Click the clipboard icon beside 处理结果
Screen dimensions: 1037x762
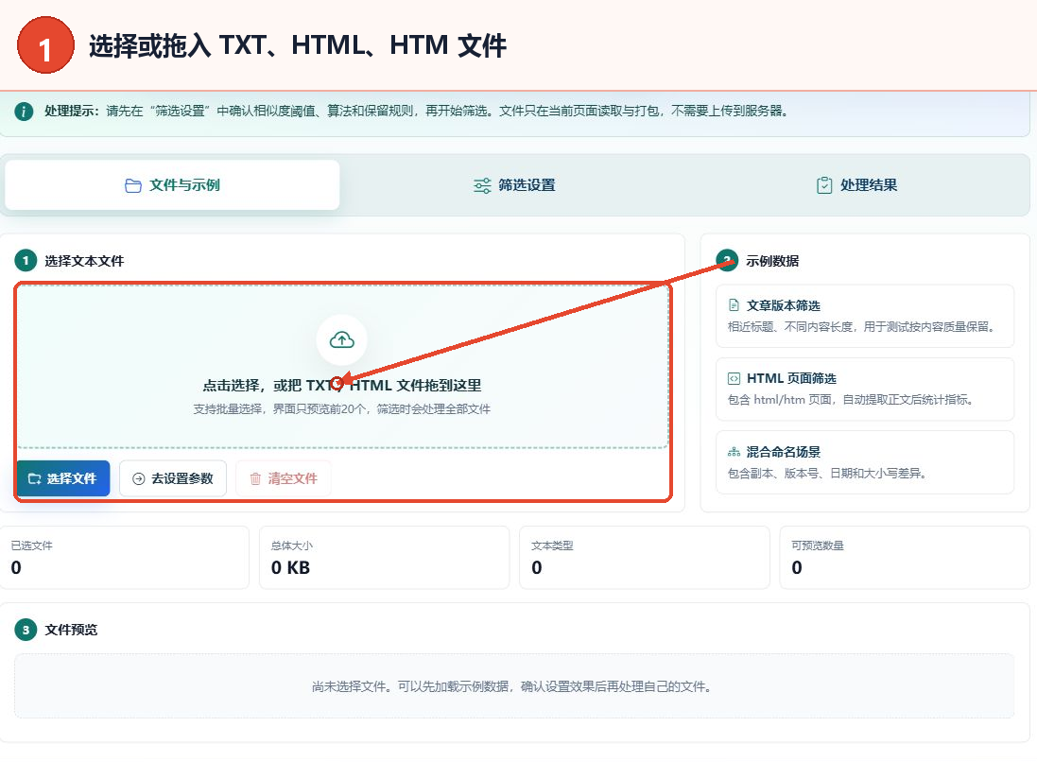click(824, 185)
